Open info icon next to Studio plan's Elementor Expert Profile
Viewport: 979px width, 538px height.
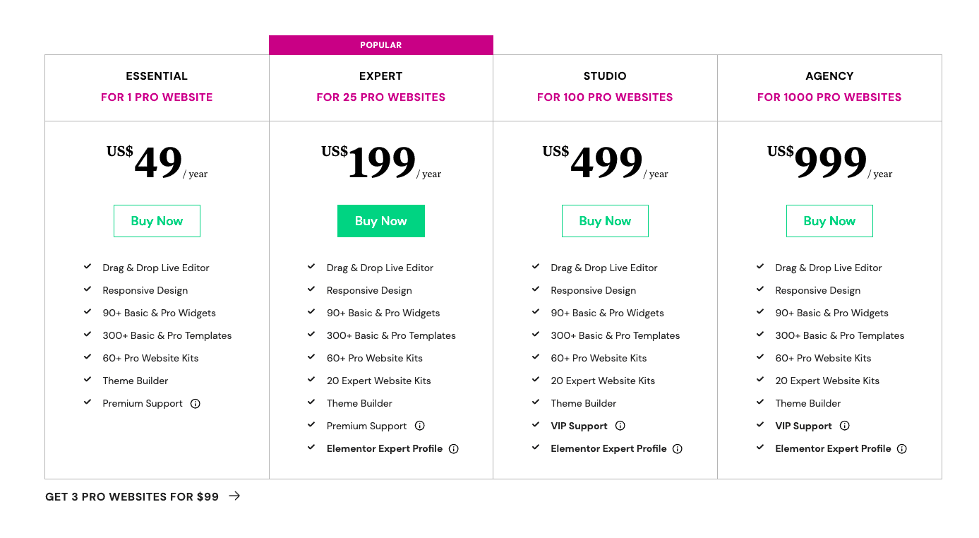point(678,449)
